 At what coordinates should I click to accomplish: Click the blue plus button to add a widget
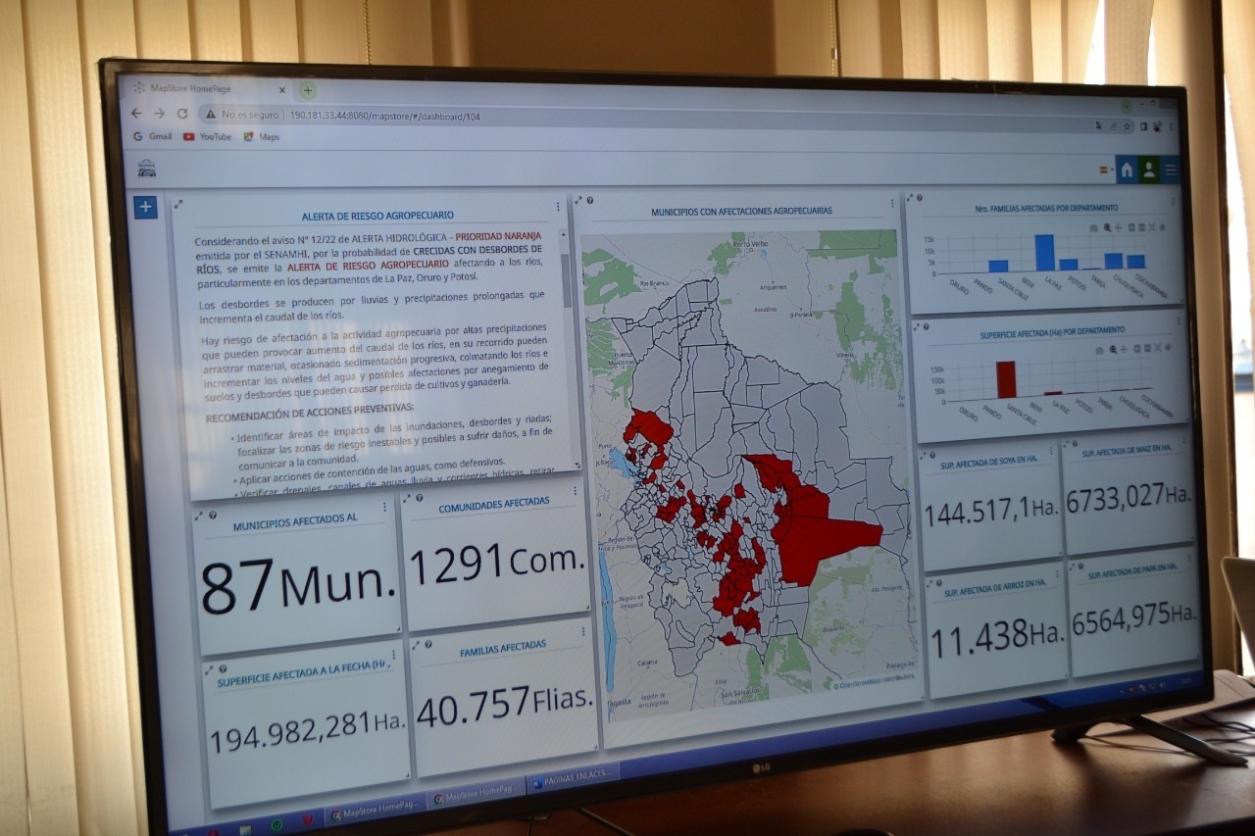(145, 206)
